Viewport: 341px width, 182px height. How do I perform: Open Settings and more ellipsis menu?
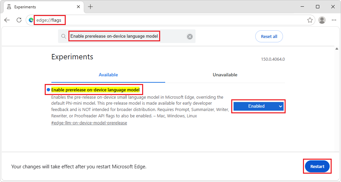334,20
